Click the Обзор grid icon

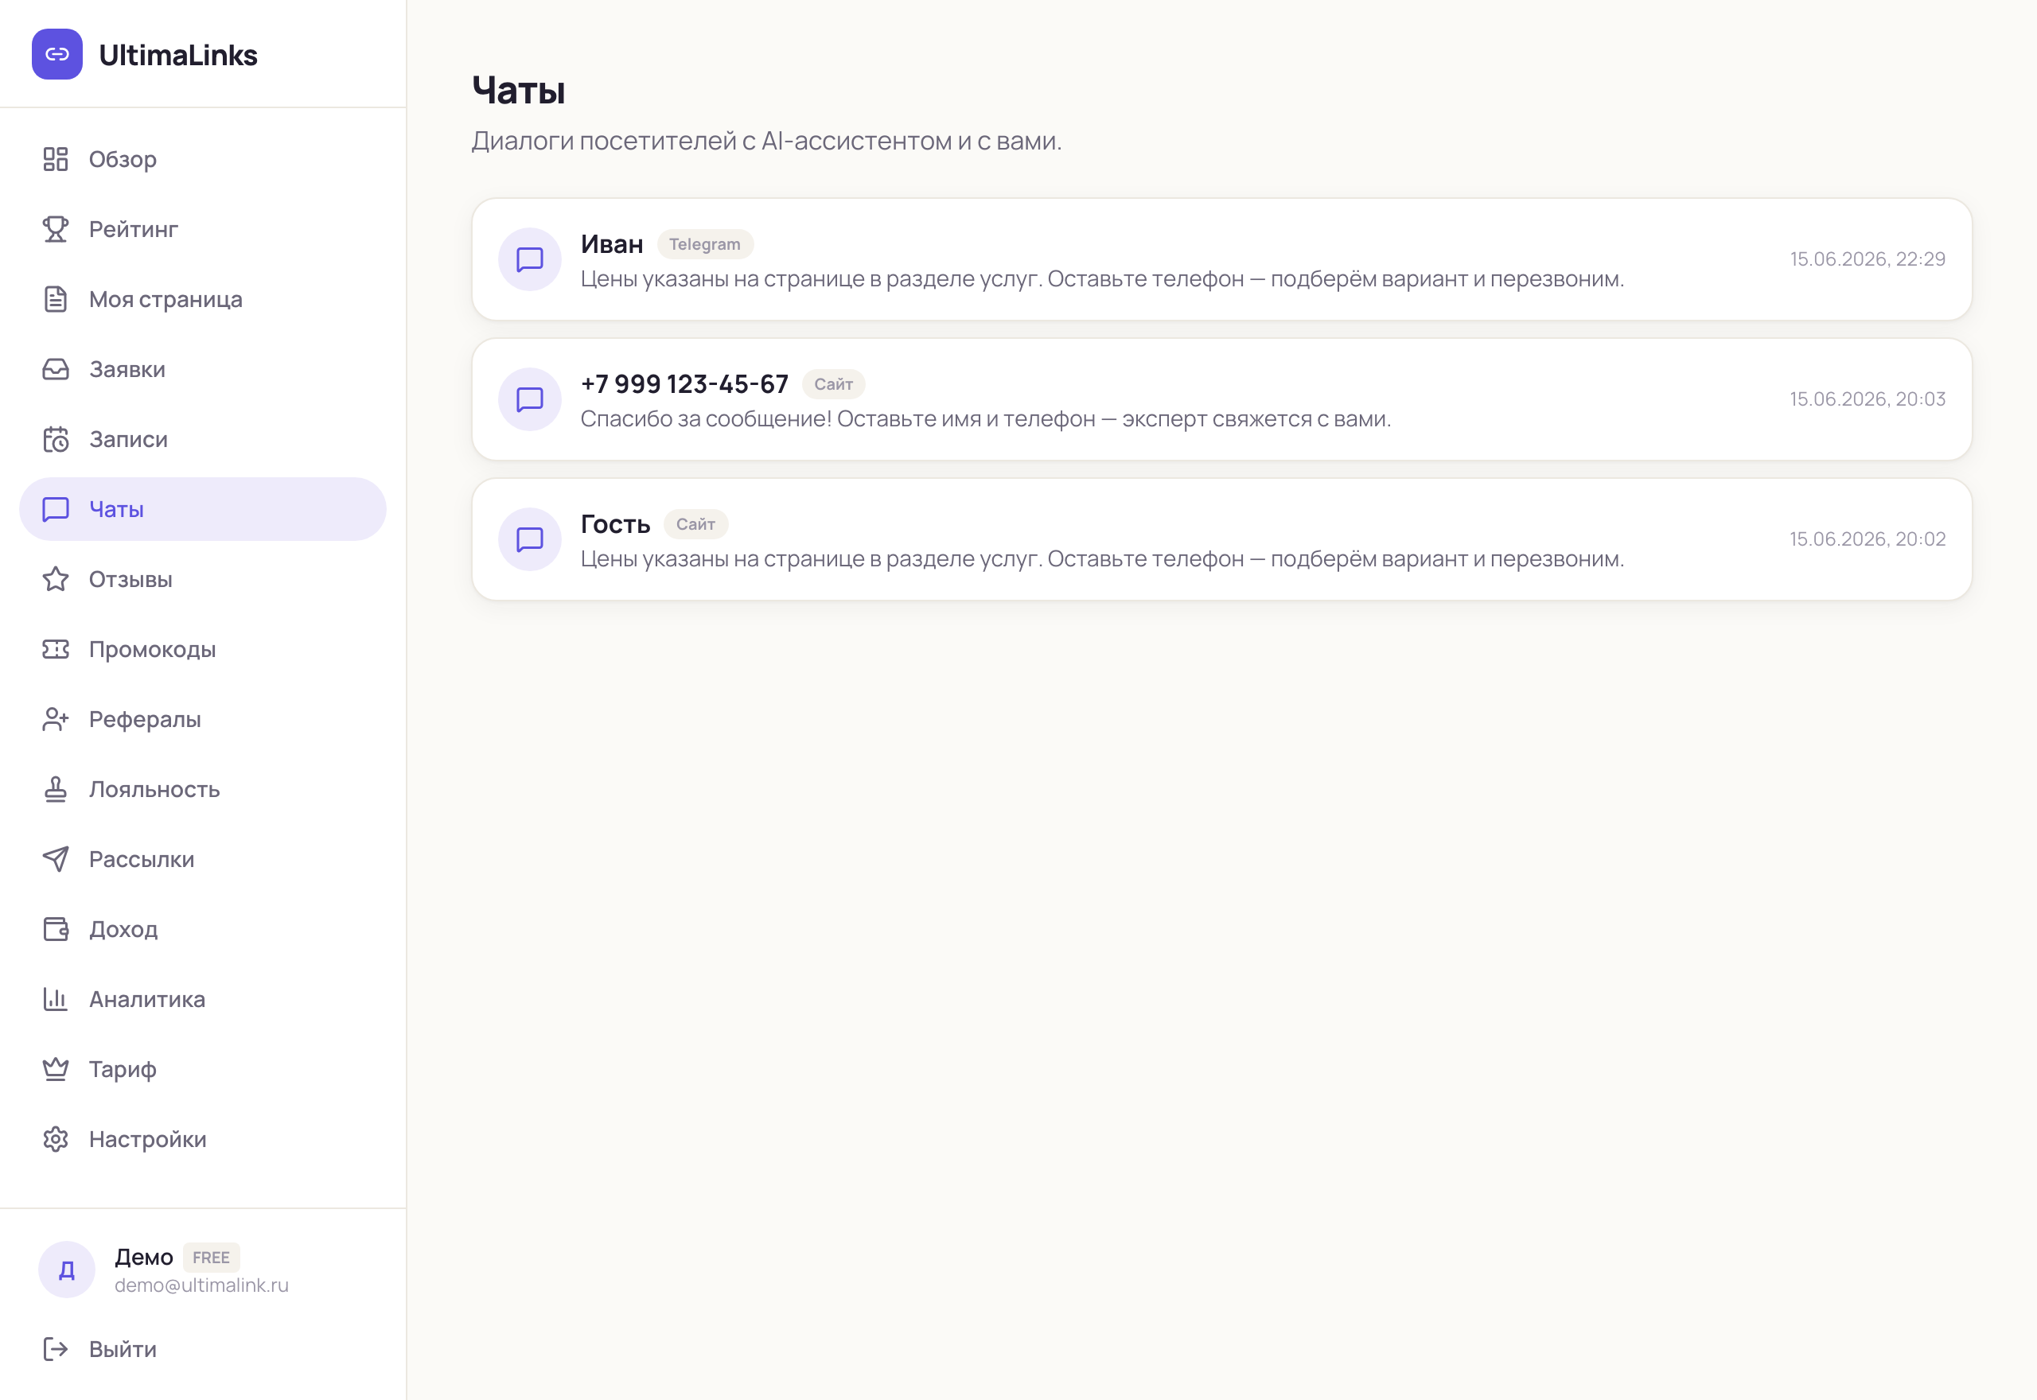[55, 159]
